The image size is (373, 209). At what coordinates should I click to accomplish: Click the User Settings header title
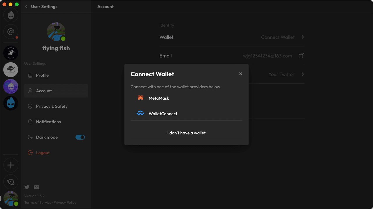(x=44, y=6)
